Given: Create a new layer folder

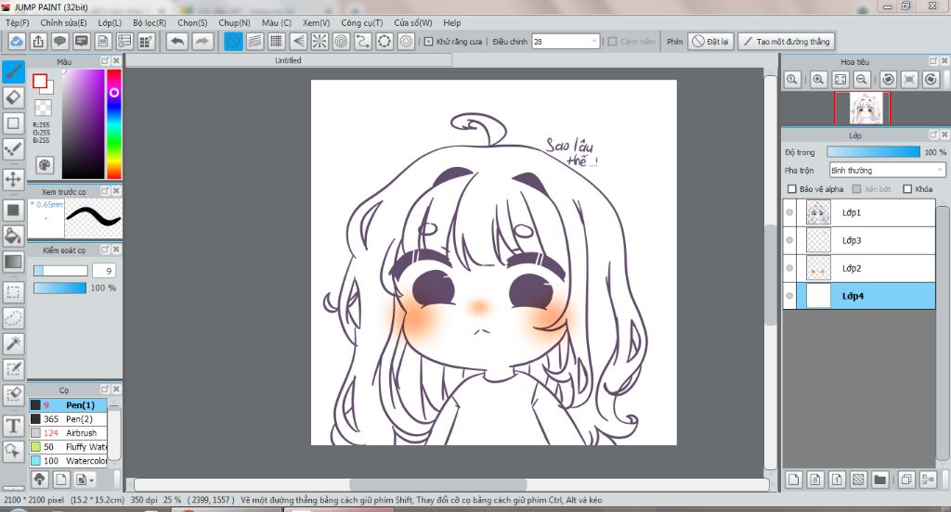Looking at the screenshot, I should point(880,480).
